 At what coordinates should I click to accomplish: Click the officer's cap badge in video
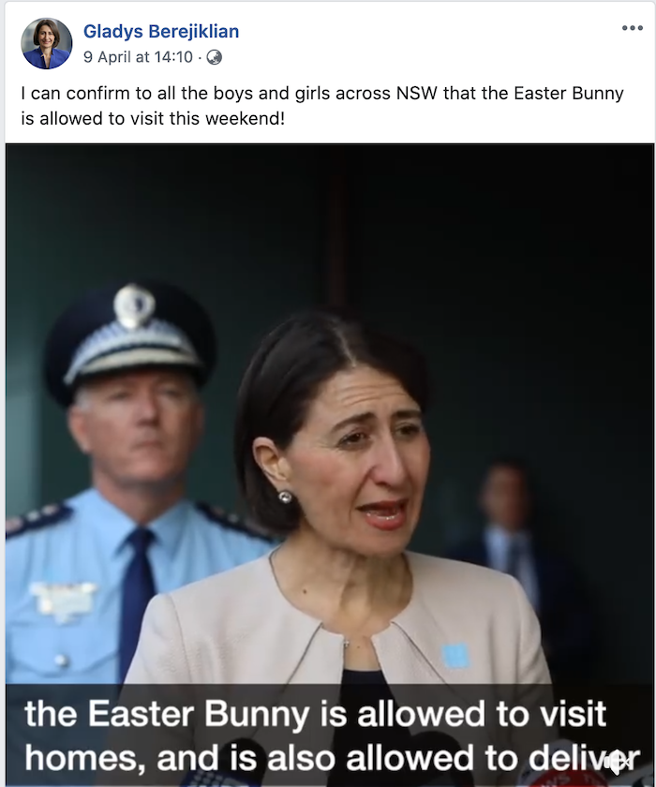pos(134,305)
